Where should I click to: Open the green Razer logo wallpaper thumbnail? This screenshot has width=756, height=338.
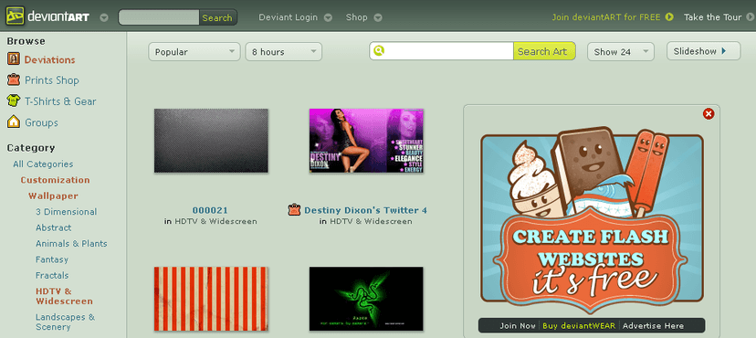tap(366, 299)
